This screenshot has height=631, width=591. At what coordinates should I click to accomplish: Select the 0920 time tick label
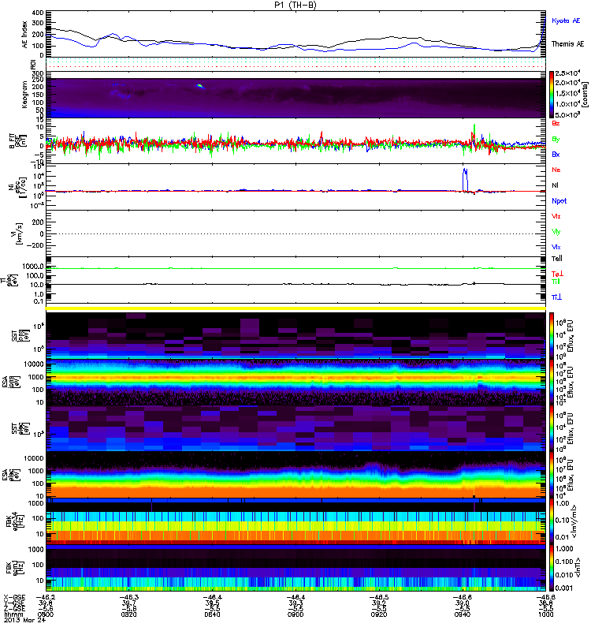coord(379,614)
